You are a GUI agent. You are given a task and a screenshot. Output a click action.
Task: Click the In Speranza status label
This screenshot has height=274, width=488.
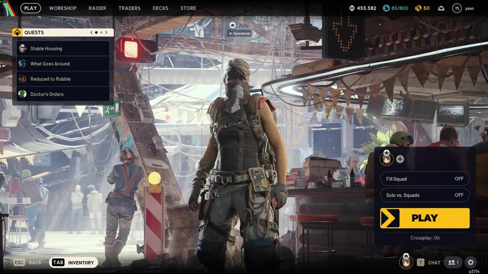[239, 33]
